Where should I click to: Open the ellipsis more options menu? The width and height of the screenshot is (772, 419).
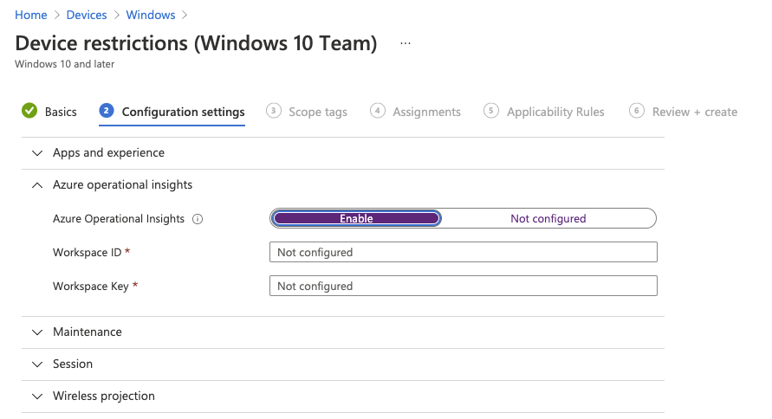pos(405,43)
